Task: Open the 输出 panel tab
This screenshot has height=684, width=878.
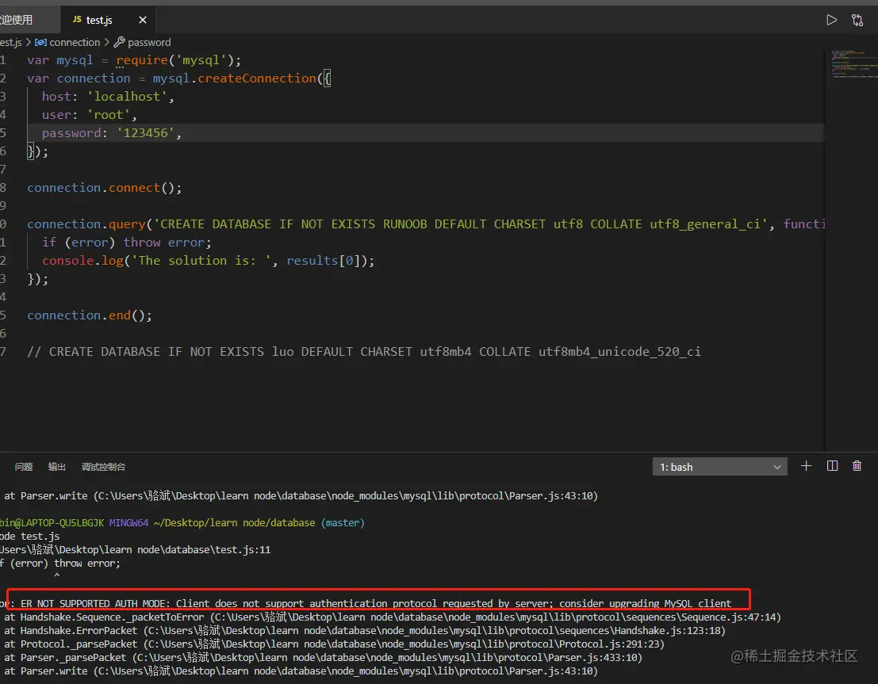Action: pyautogui.click(x=56, y=467)
